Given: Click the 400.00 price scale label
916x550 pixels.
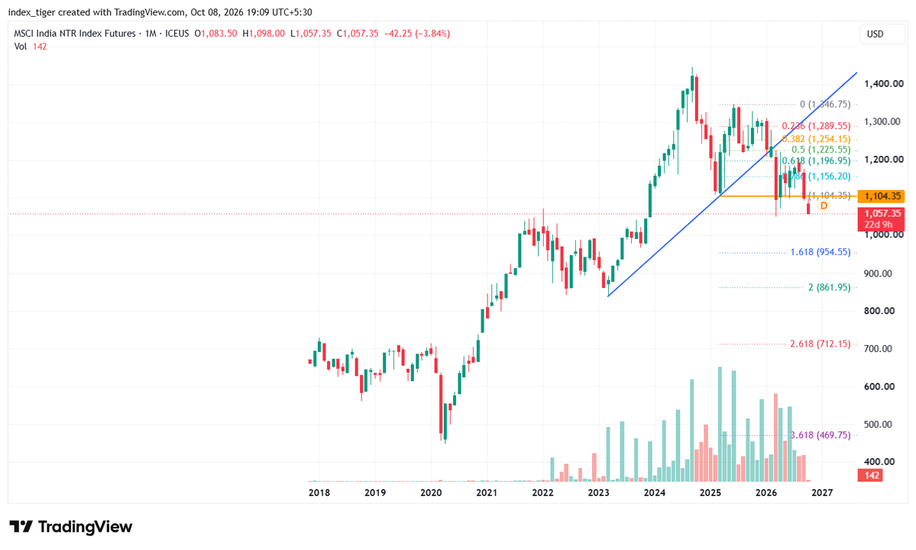Looking at the screenshot, I should click(879, 462).
